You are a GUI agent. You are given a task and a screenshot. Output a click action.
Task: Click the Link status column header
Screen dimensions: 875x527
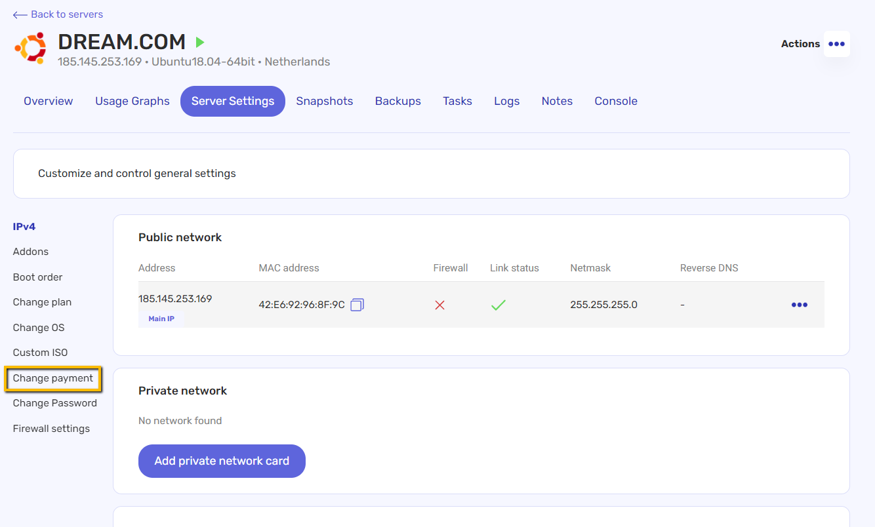514,268
